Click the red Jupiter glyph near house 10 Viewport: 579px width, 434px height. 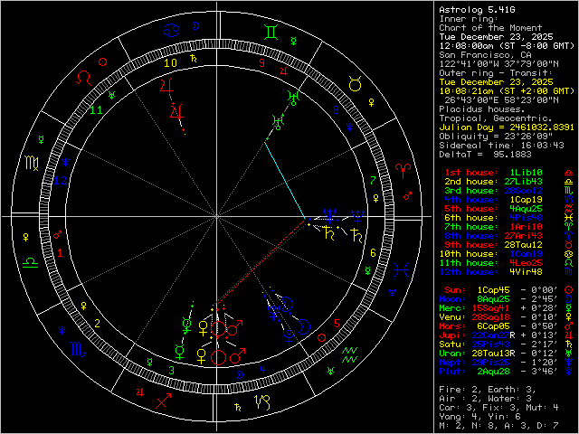[165, 88]
